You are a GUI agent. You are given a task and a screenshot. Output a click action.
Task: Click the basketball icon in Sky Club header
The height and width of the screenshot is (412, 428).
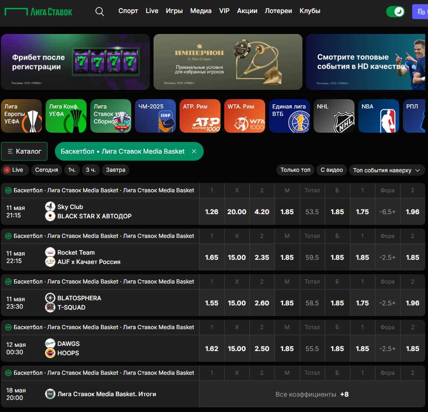tap(8, 190)
